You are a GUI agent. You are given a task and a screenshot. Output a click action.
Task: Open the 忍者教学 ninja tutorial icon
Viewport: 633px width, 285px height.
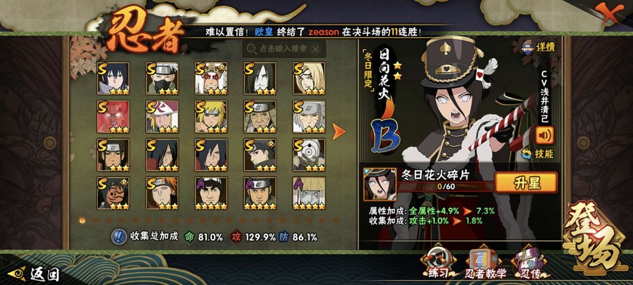pos(485,264)
